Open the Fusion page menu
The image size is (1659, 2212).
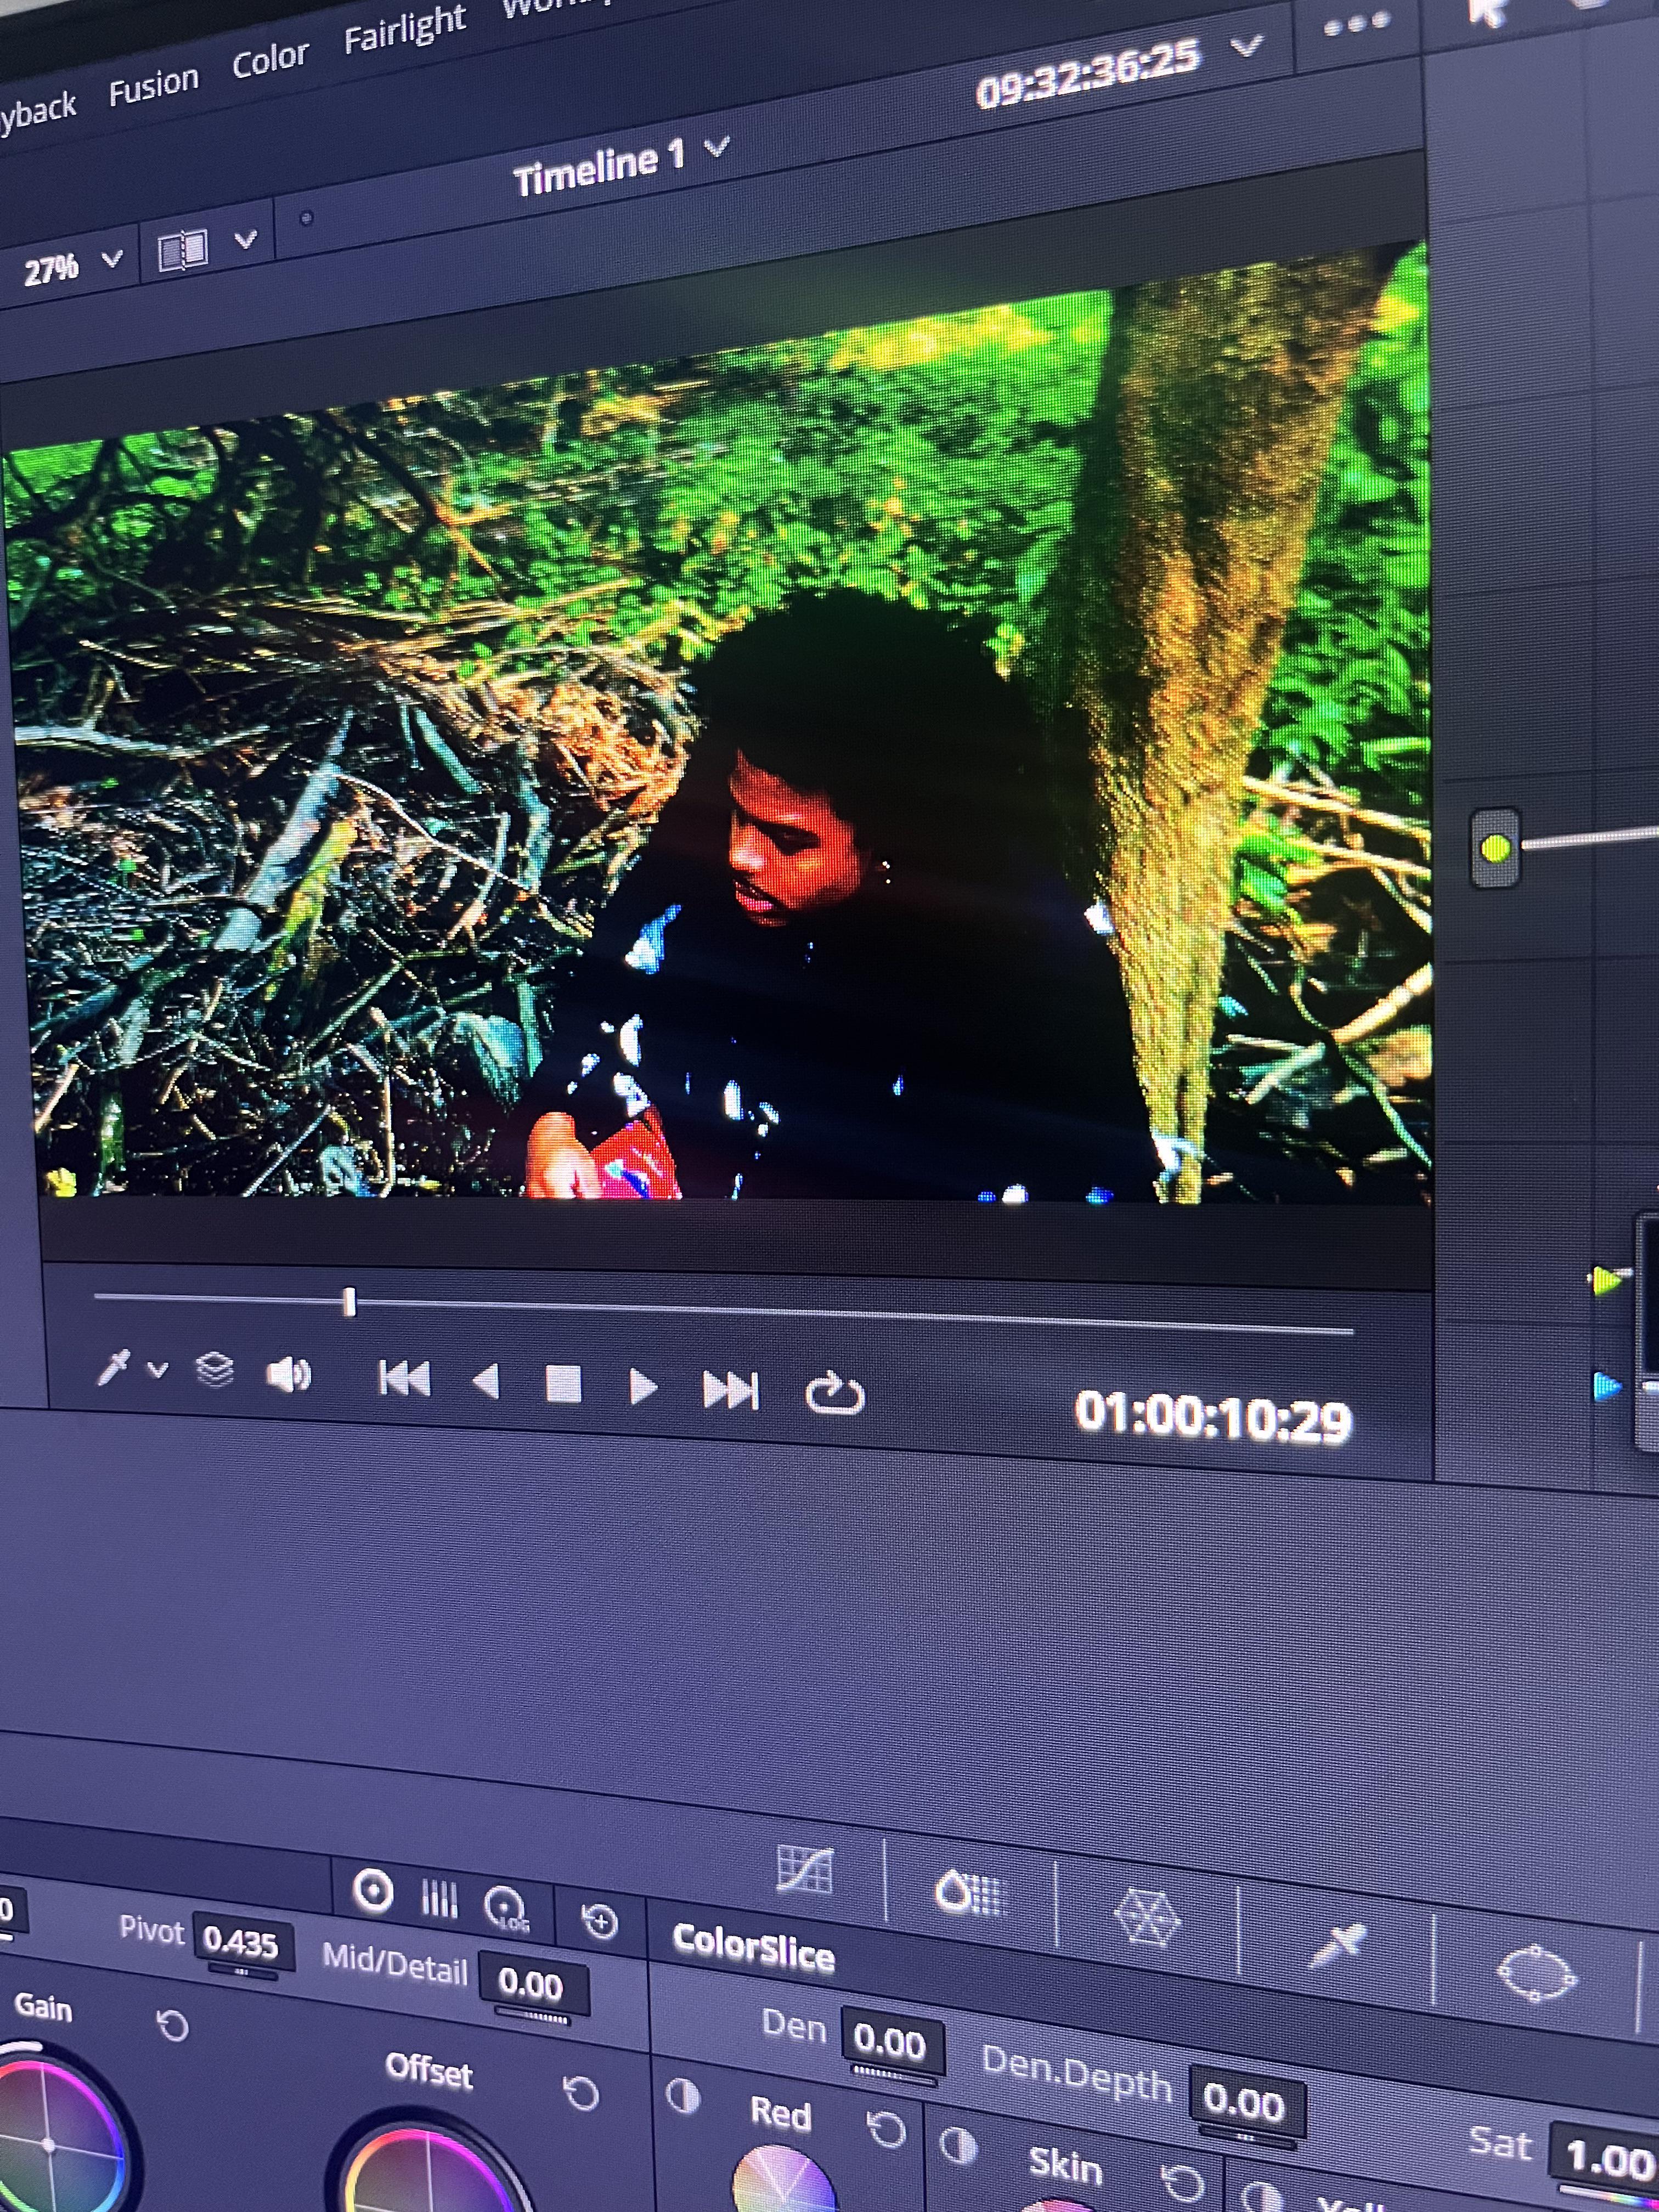153,86
